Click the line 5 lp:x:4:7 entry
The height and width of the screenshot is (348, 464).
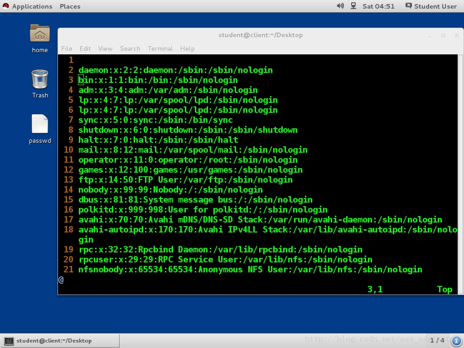coord(178,100)
